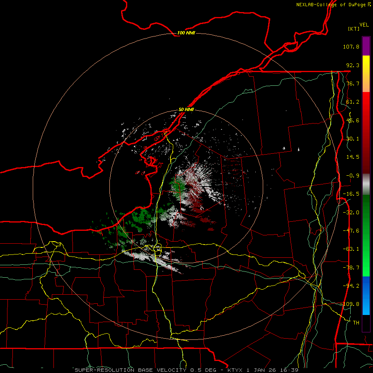
Task: Select the -63.1 scale value
Action: 351,249
